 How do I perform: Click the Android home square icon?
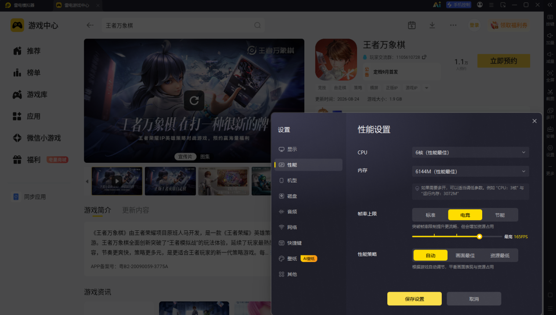pos(550,295)
